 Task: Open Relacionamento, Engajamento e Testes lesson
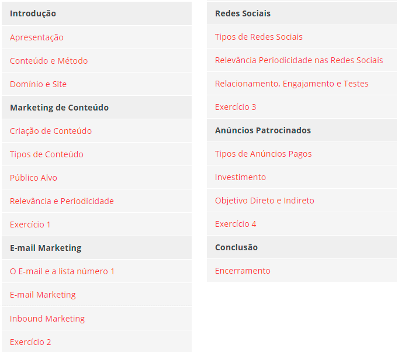pos(292,84)
